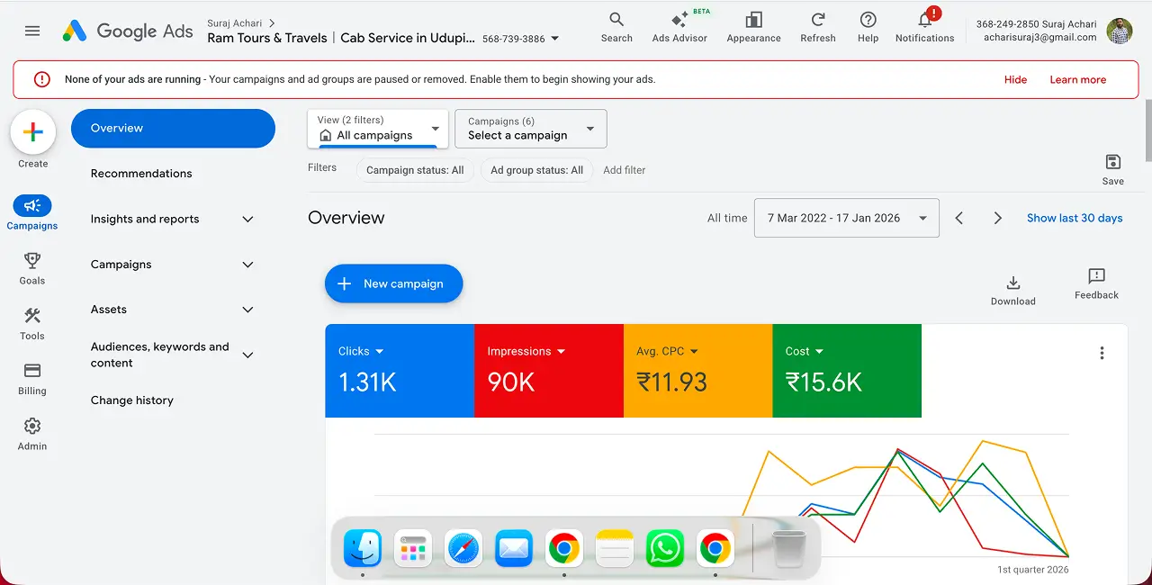Open Billing from the sidebar
The height and width of the screenshot is (585, 1152).
[x=31, y=379]
